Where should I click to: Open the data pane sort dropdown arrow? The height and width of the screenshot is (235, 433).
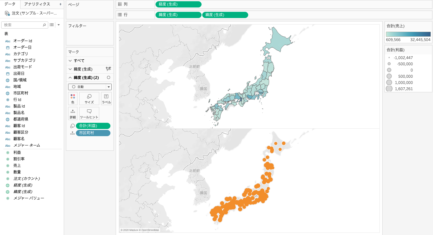(58, 25)
